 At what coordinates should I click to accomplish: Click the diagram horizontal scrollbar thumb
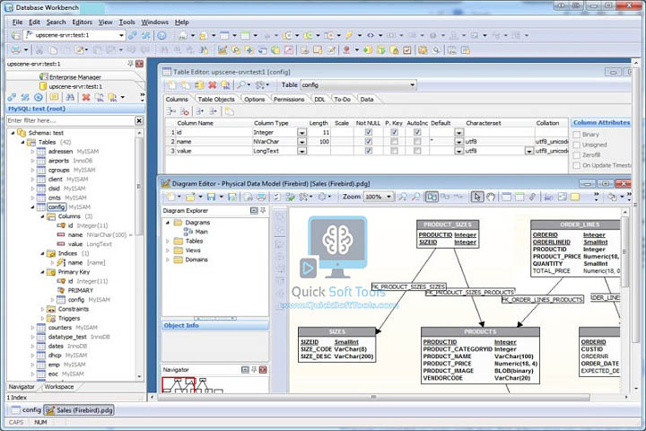point(373,397)
